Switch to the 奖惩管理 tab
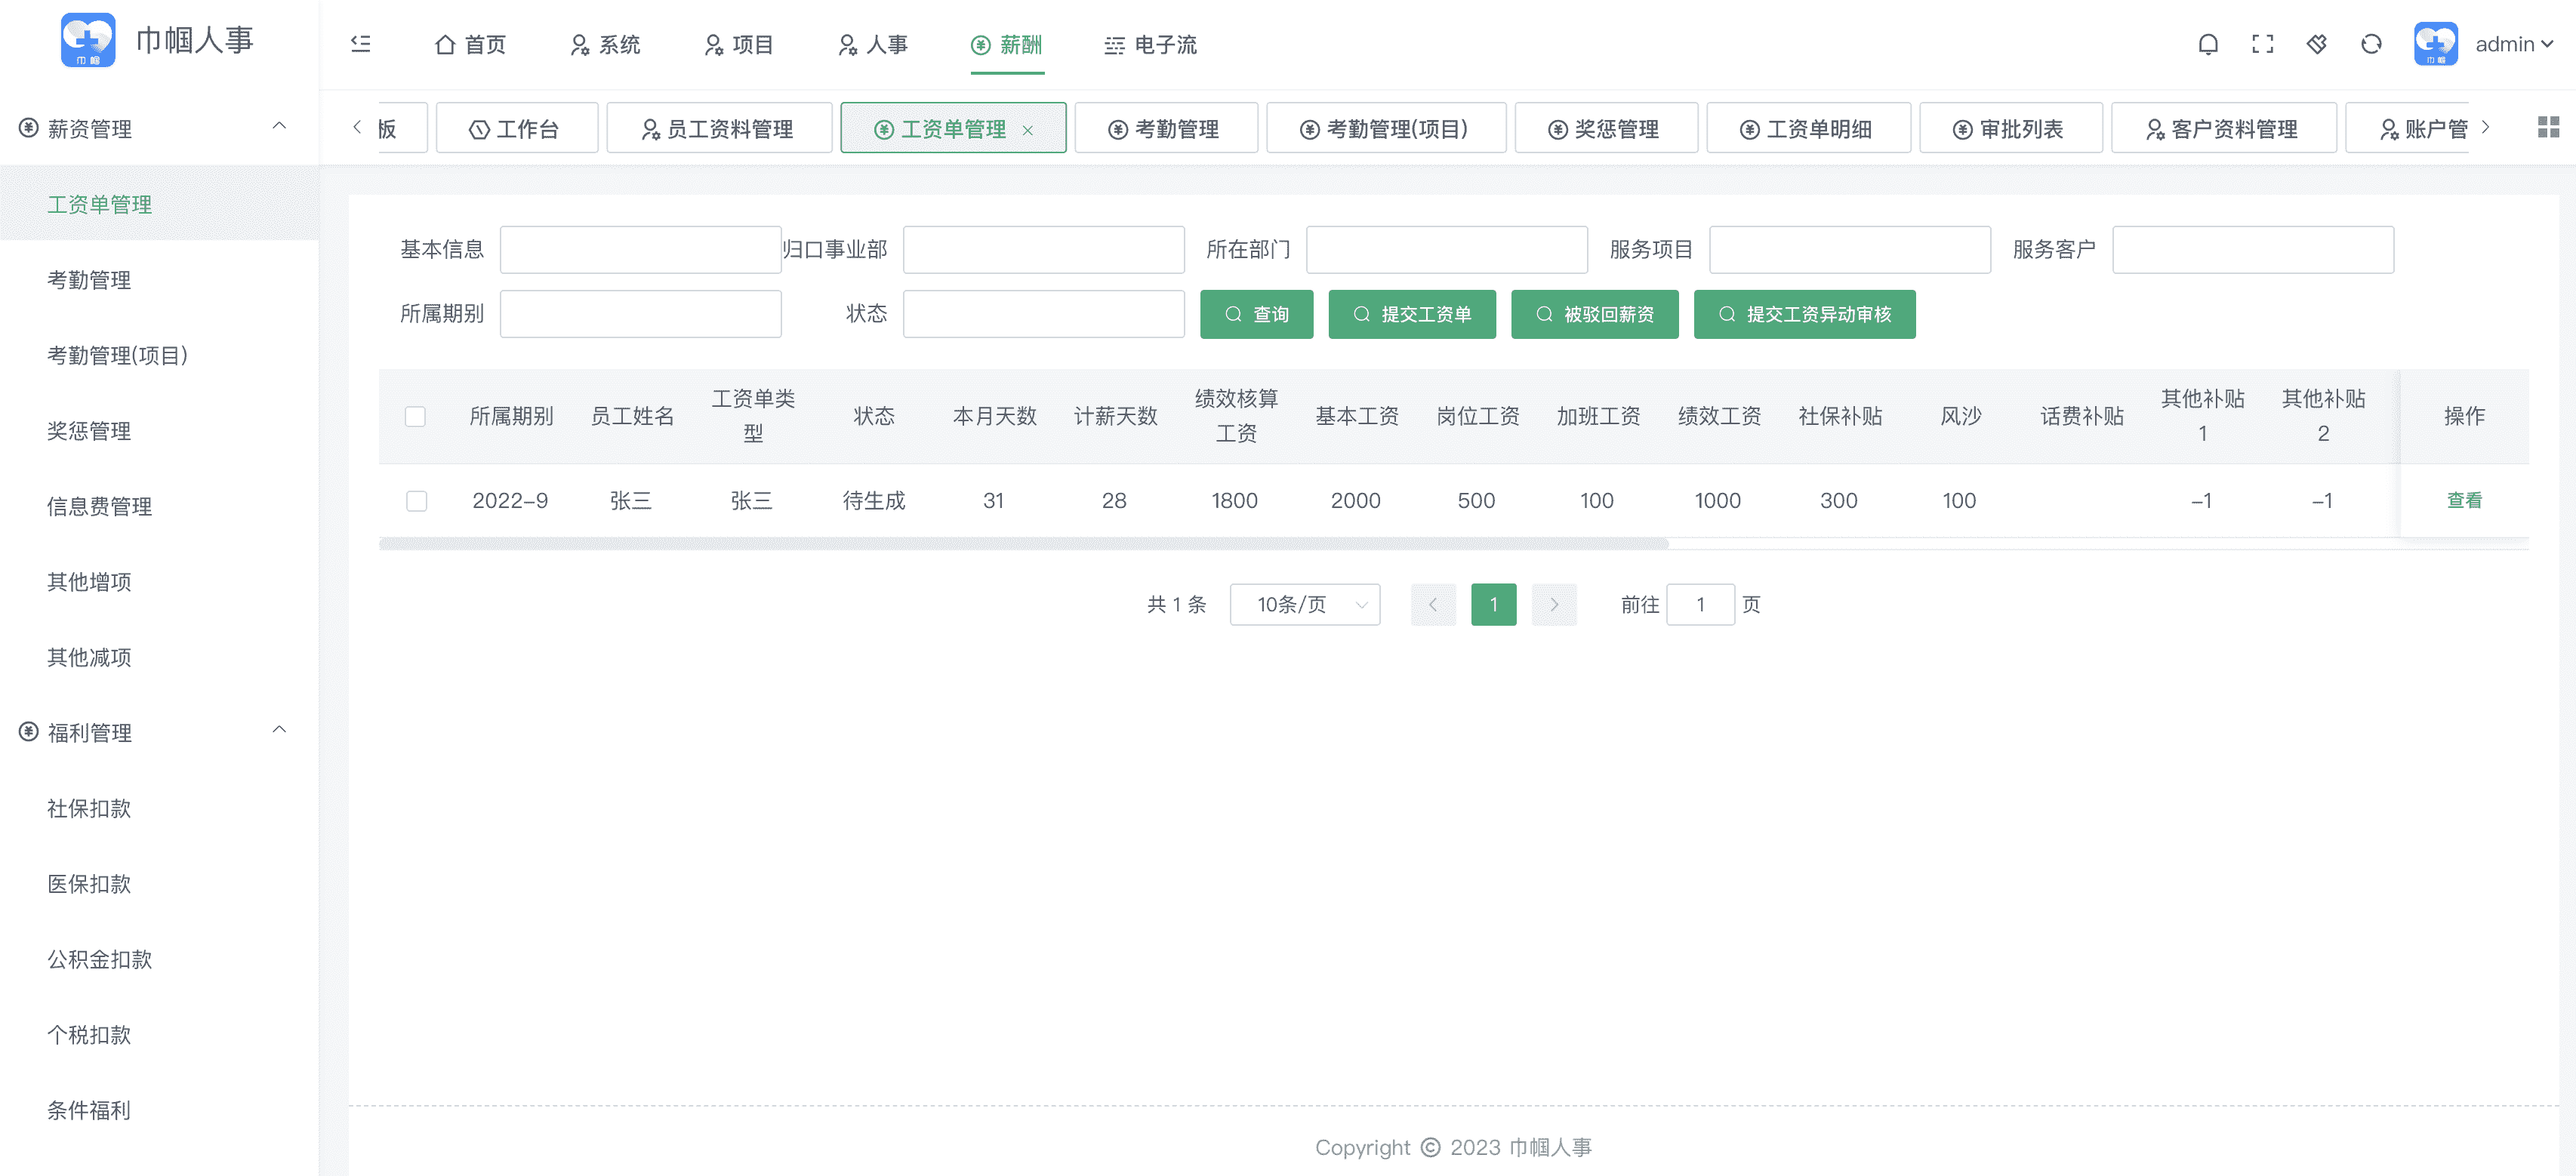2576x1176 pixels. [x=1606, y=128]
